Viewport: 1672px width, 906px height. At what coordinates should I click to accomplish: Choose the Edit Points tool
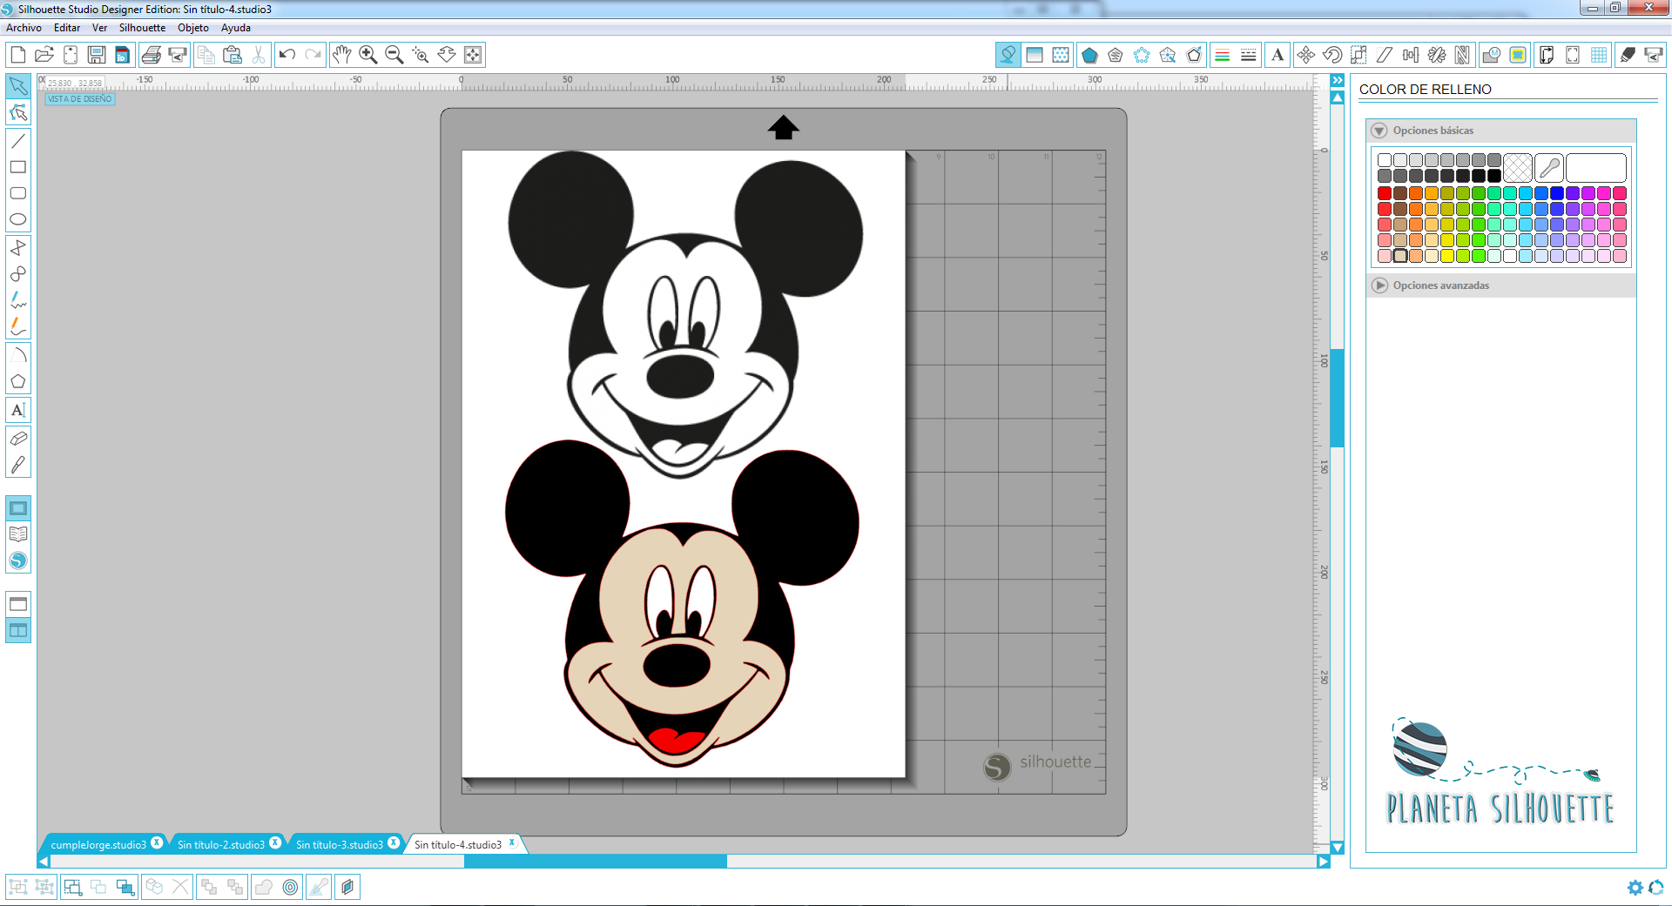(x=18, y=113)
